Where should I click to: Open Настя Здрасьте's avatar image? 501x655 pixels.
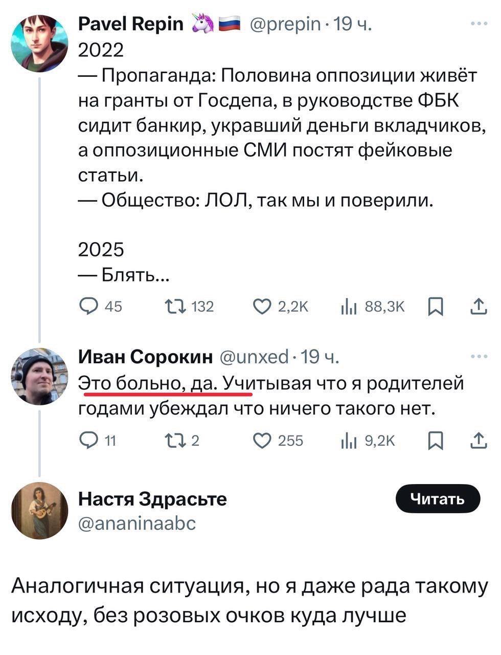(x=39, y=510)
